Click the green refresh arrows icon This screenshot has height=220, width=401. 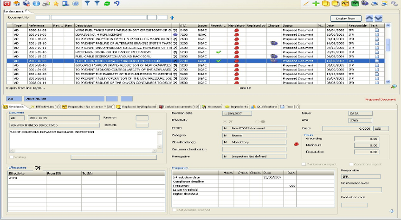point(107,3)
